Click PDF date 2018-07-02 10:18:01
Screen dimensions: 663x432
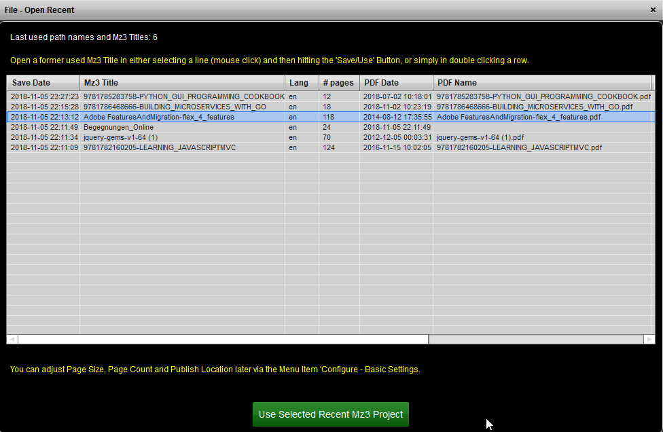pyautogui.click(x=397, y=97)
